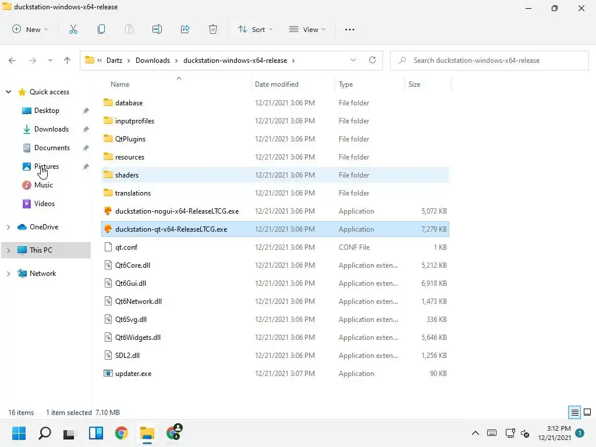
Task: Open the taskbar clock and date
Action: [554, 433]
